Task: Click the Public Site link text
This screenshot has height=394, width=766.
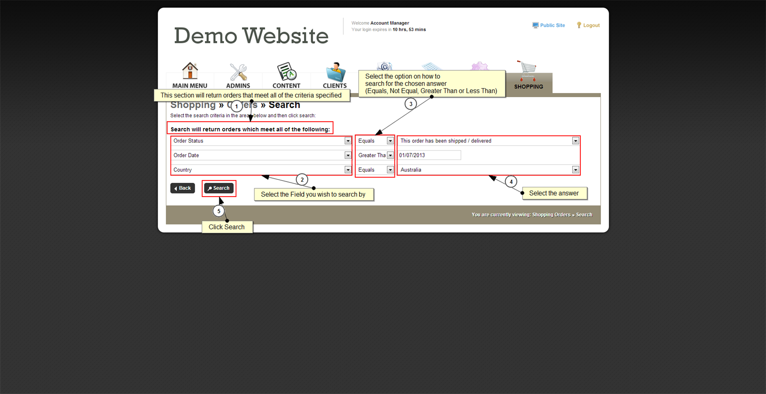Action: pyautogui.click(x=552, y=26)
